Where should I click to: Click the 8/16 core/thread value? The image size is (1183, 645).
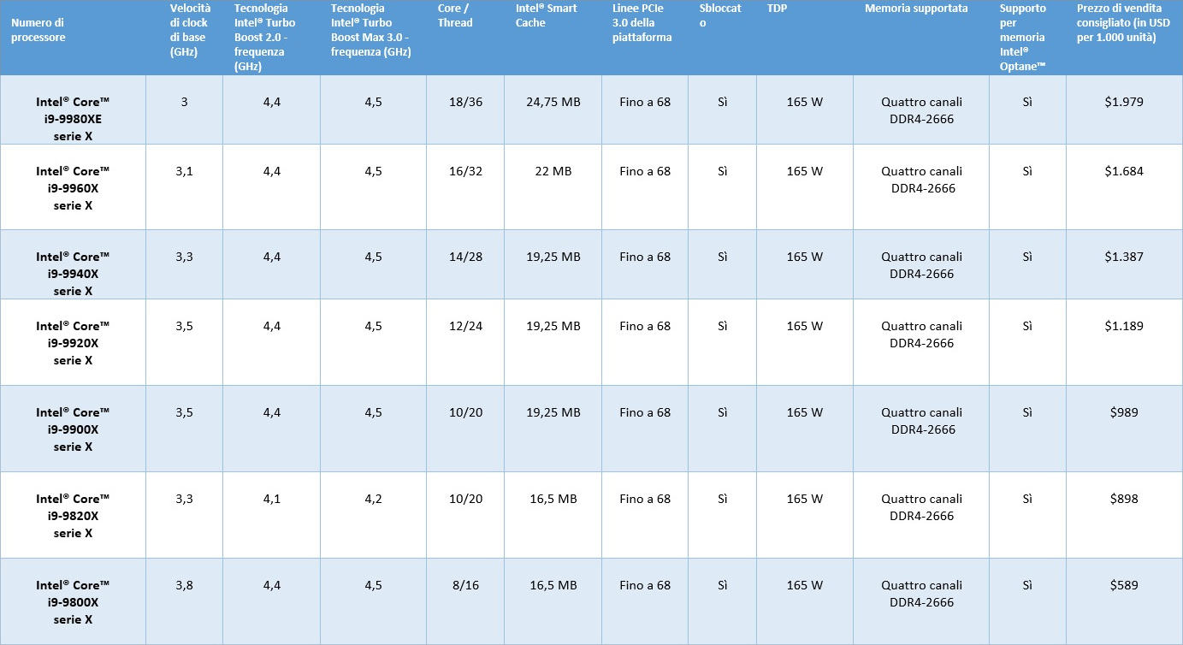[465, 585]
